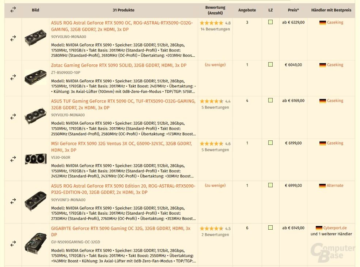Screen dimensions: 360x267
Task: Click compare arrows for GIGABYTE Gaming OC row
Action: 13,243
